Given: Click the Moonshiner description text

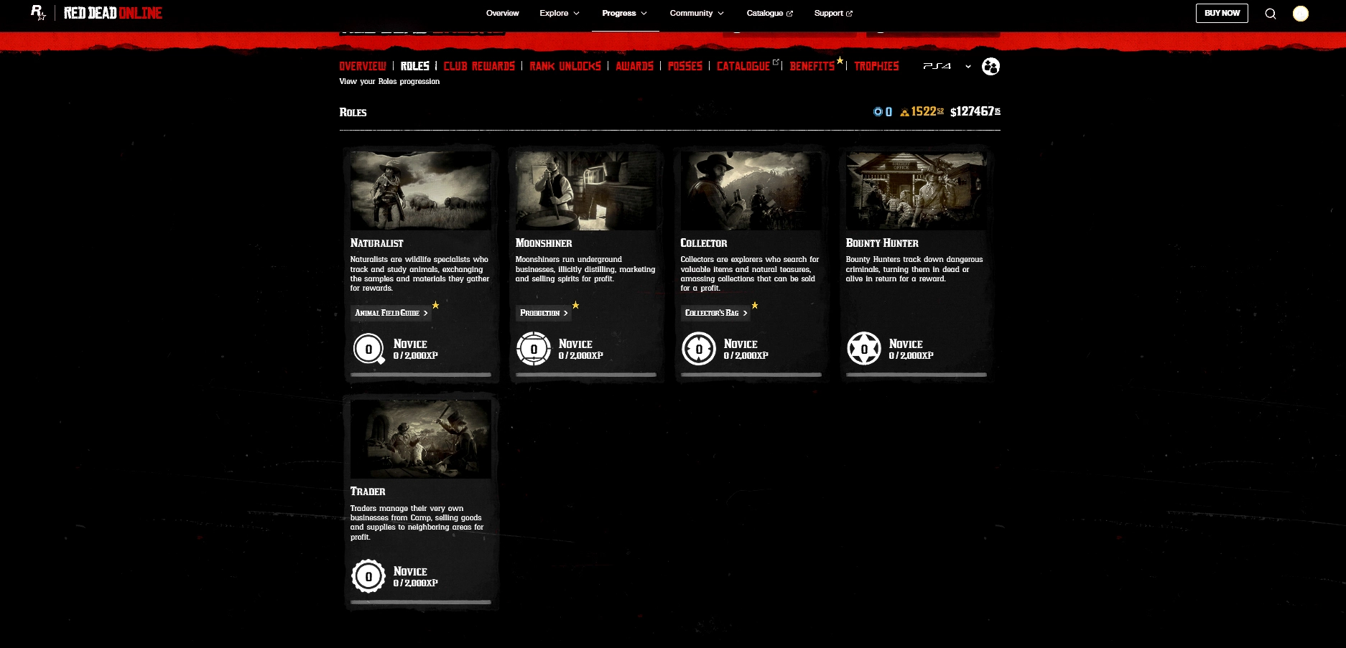Looking at the screenshot, I should click(x=585, y=269).
